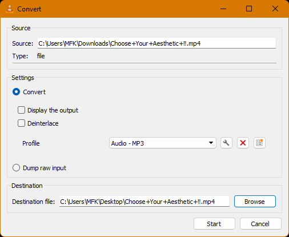Open the Audio - MP3 profile combo box
This screenshot has width=289, height=237.
pos(163,143)
